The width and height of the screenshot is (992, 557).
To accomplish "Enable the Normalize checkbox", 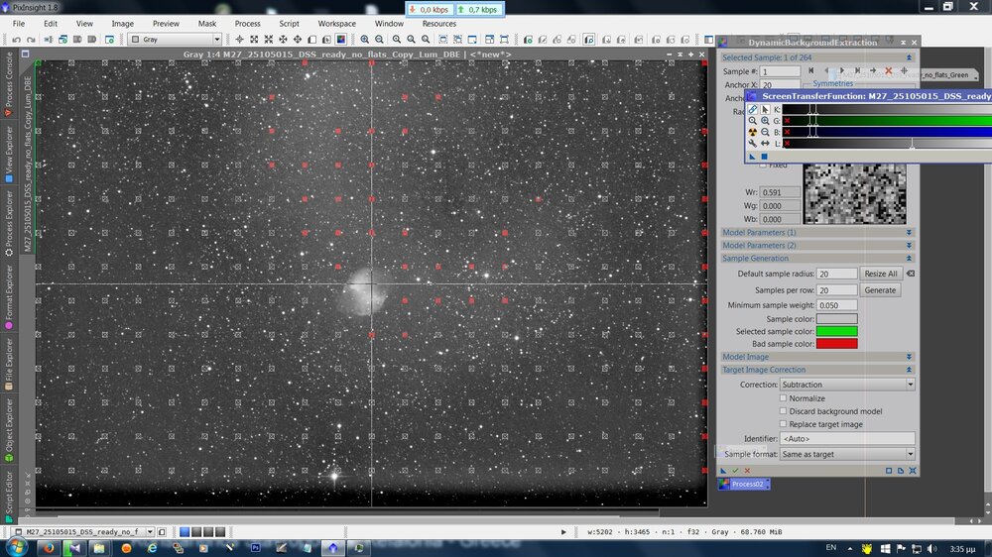I will coord(783,398).
